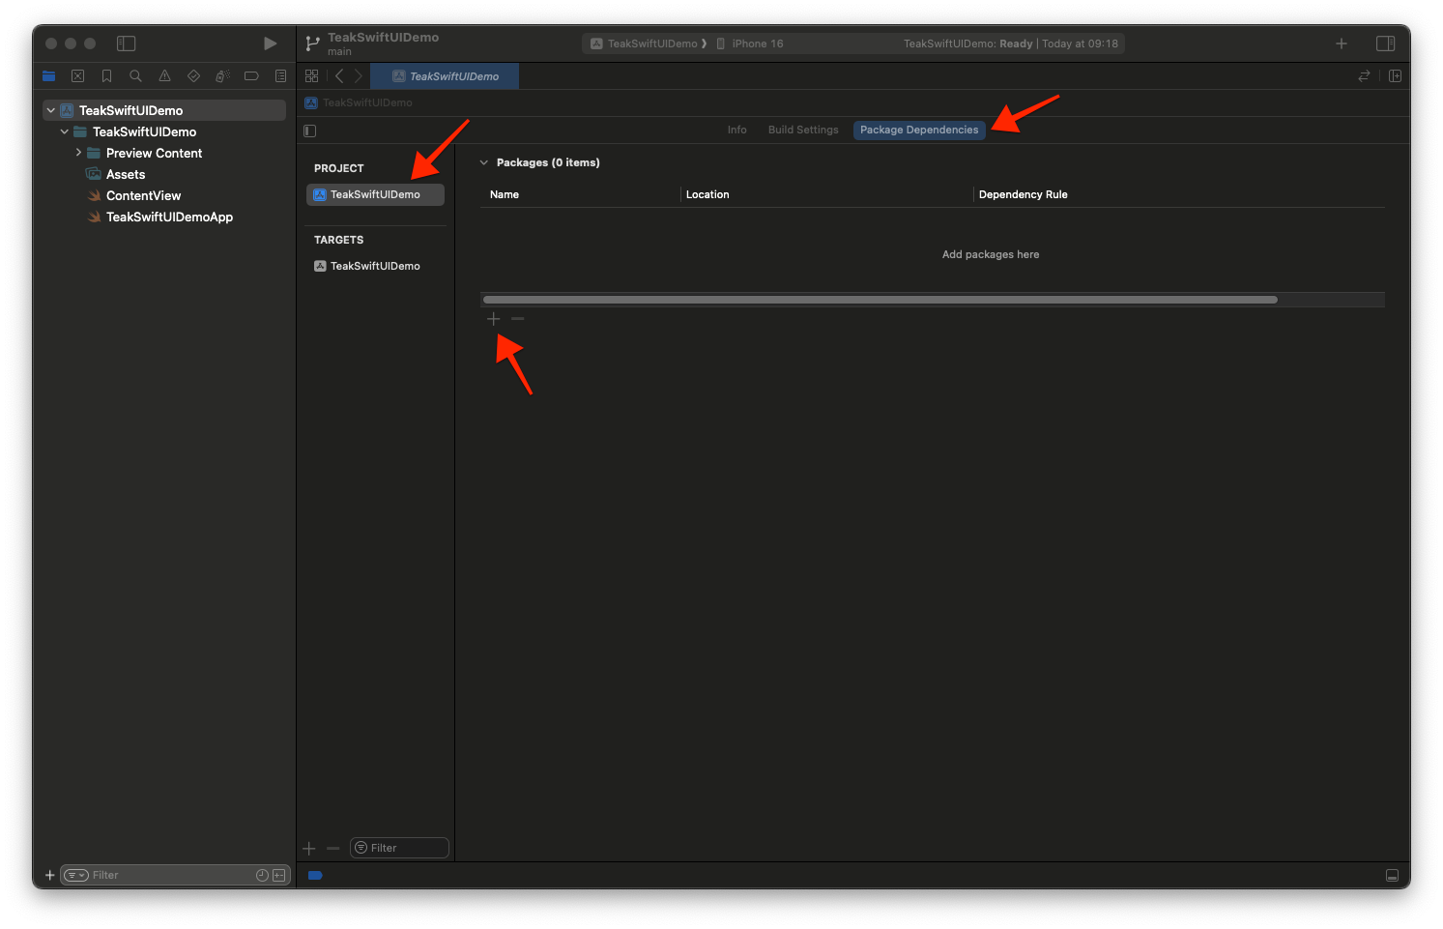Toggle the navigator sidebar button
This screenshot has width=1443, height=929.
(x=126, y=44)
